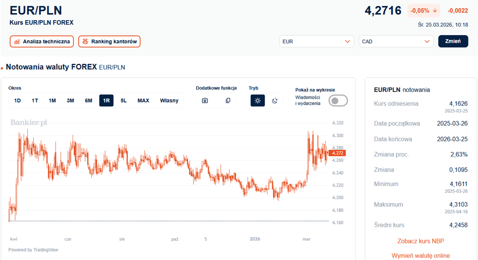Select the 1M period tab
Screen dimensions: 478x260
click(x=52, y=101)
